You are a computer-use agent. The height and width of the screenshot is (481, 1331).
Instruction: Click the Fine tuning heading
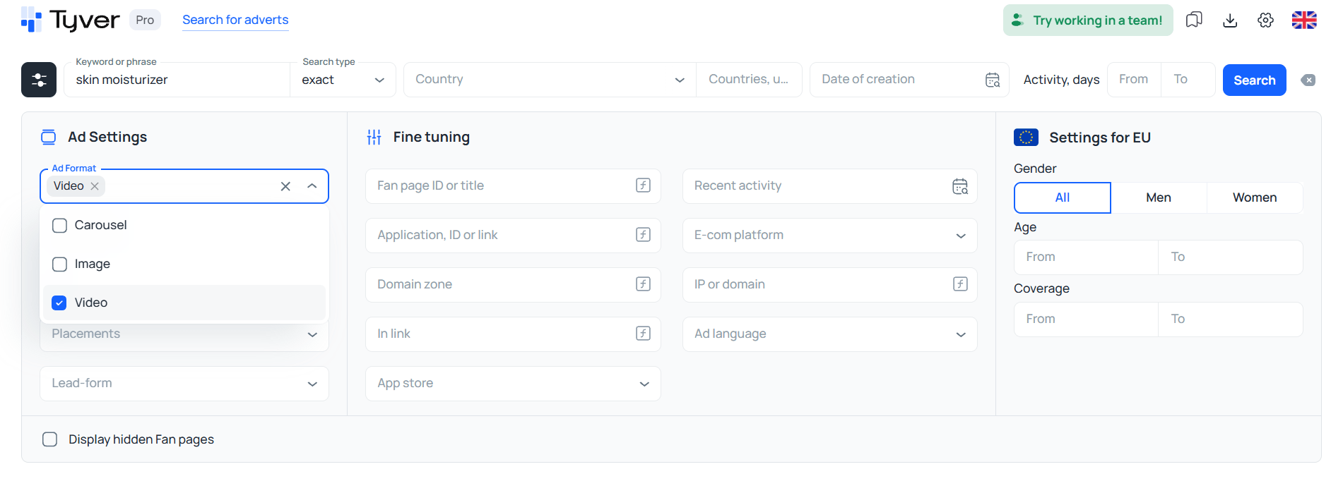click(x=432, y=137)
